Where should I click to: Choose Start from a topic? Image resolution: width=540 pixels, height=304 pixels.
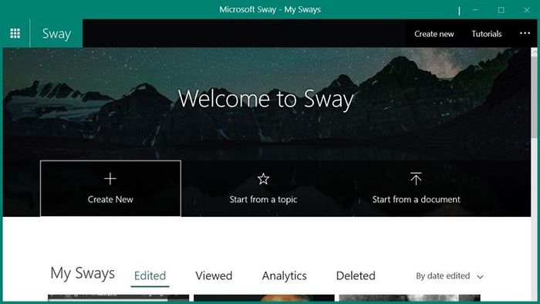[x=263, y=199]
